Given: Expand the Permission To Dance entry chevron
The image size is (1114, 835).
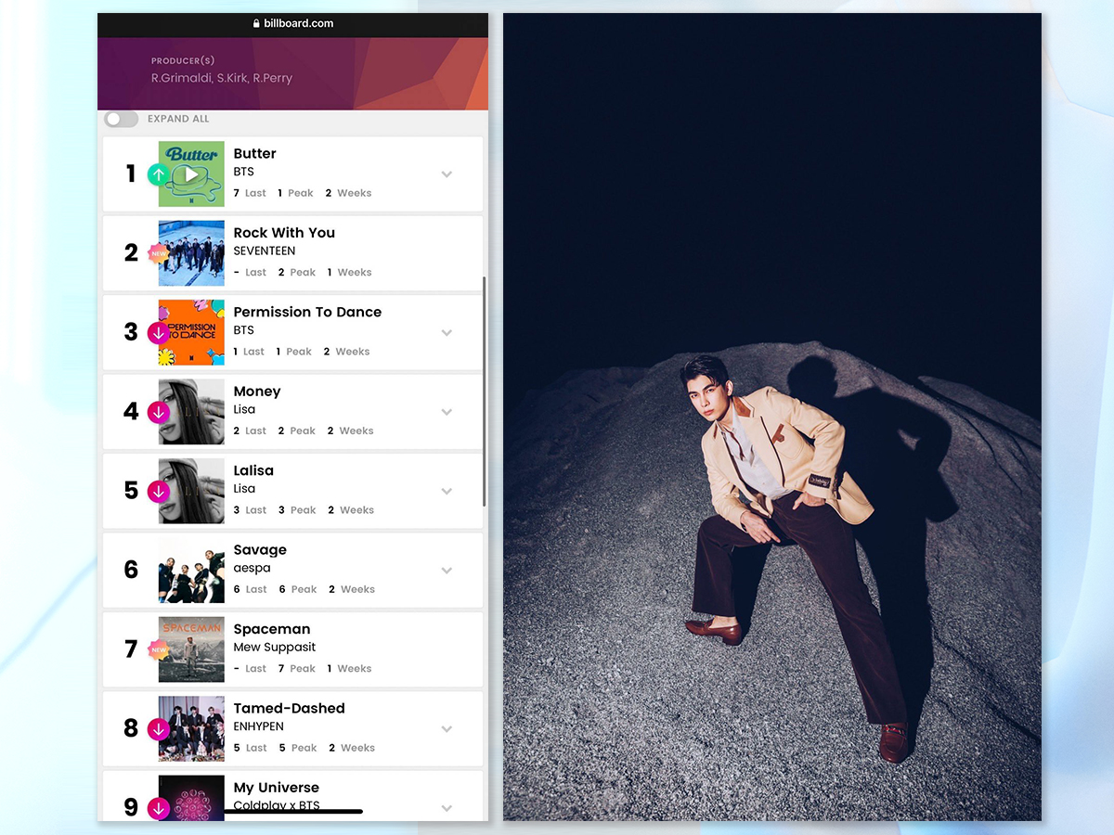Looking at the screenshot, I should [x=447, y=332].
